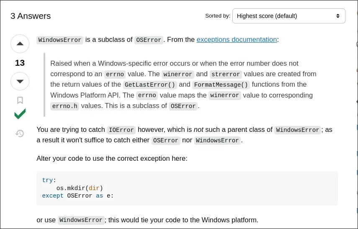Click the green accepted answer checkmark
358x229 pixels.
[20, 114]
